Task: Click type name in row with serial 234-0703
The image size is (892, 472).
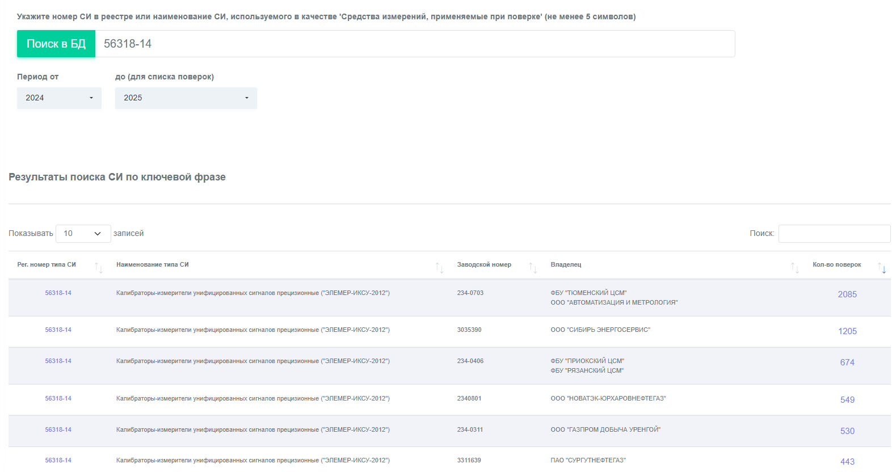Action: [253, 293]
